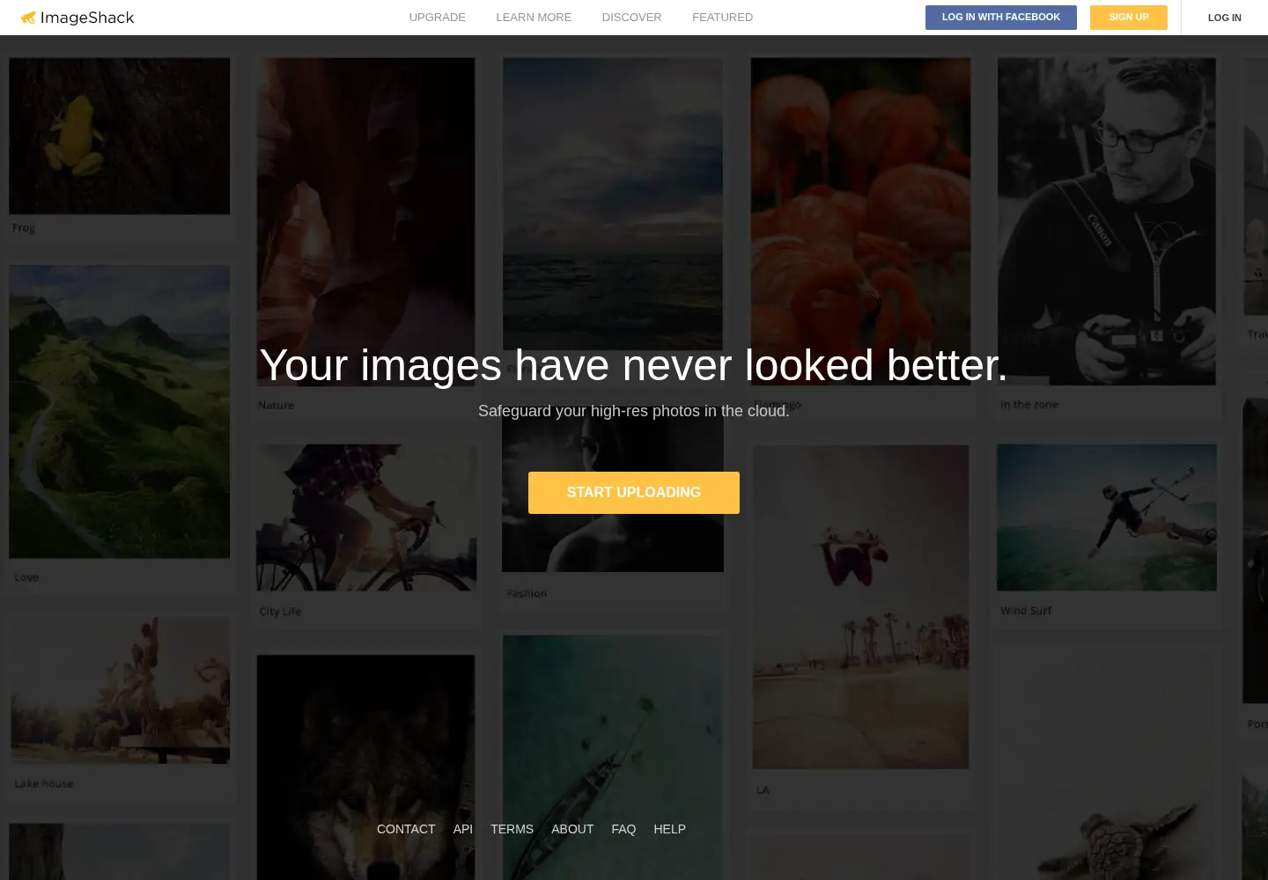Open the Frog photo thumbnail

pos(120,136)
